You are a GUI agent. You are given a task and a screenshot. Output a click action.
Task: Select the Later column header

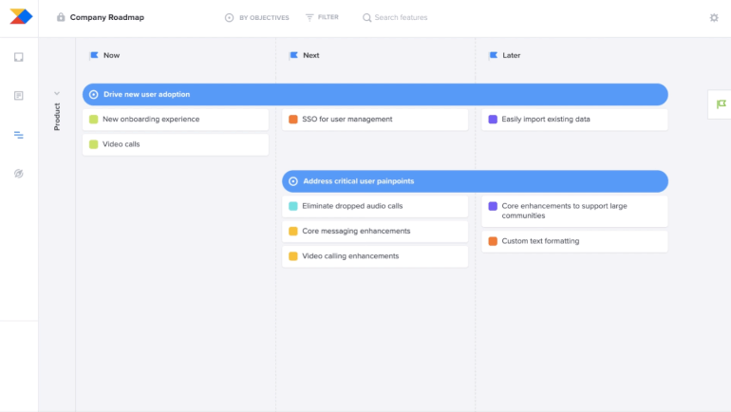coord(511,55)
